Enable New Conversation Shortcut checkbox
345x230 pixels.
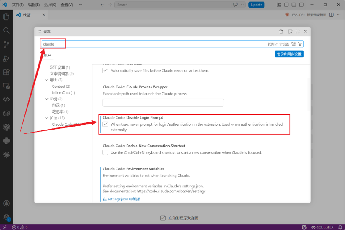coord(105,152)
